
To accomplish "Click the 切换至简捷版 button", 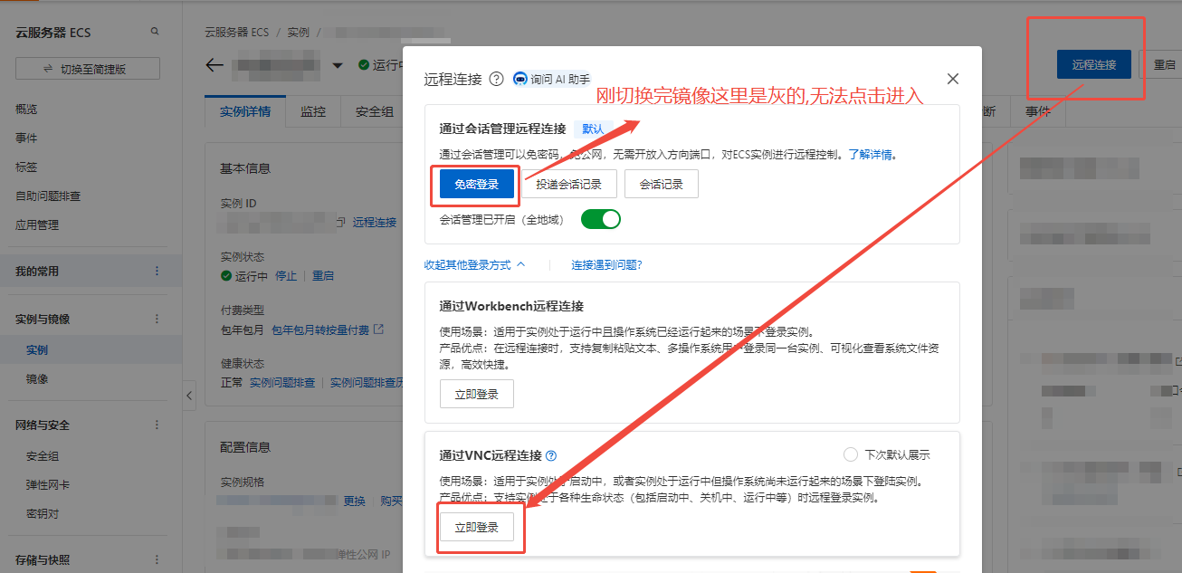I will click(x=88, y=69).
